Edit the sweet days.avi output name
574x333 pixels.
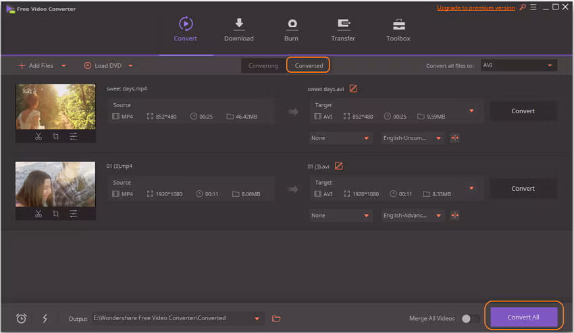pyautogui.click(x=353, y=88)
